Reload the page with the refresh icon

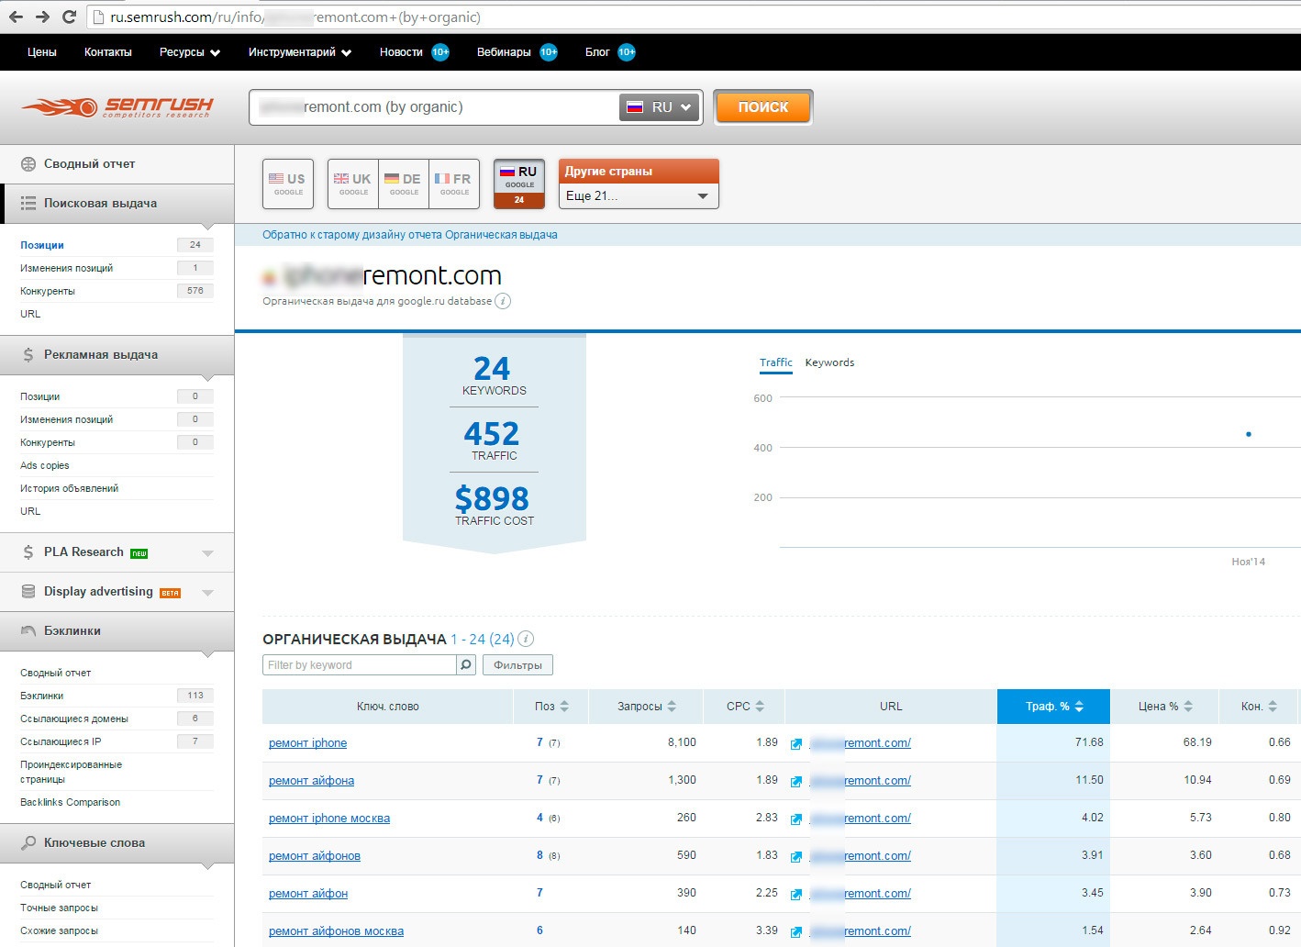(x=69, y=17)
